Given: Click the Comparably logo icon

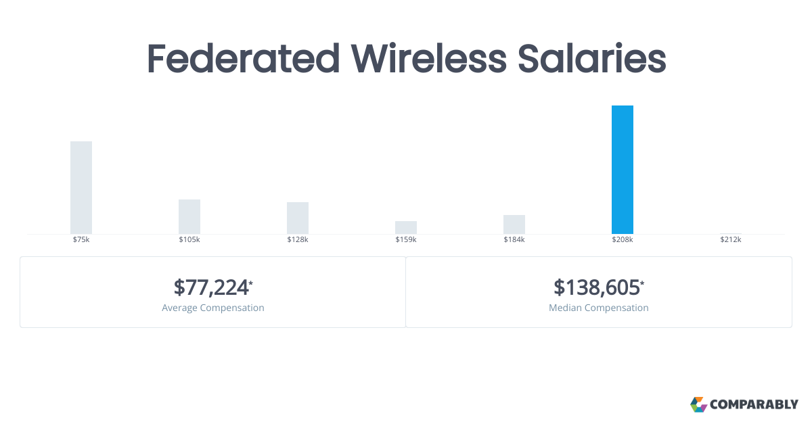Looking at the screenshot, I should click(x=698, y=404).
